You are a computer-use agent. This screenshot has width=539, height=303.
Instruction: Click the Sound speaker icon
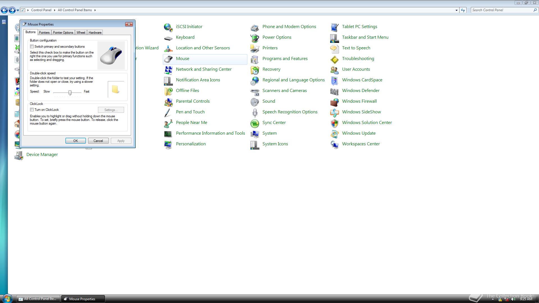pos(255,102)
